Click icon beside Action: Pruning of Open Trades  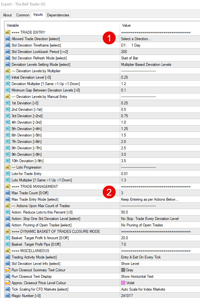pyautogui.click(x=7, y=225)
